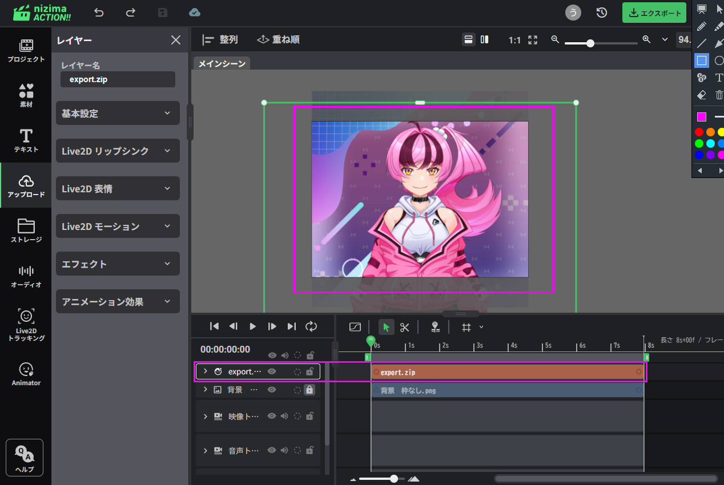Unlock the 背景 layer lock icon
This screenshot has width=724, height=485.
[309, 390]
